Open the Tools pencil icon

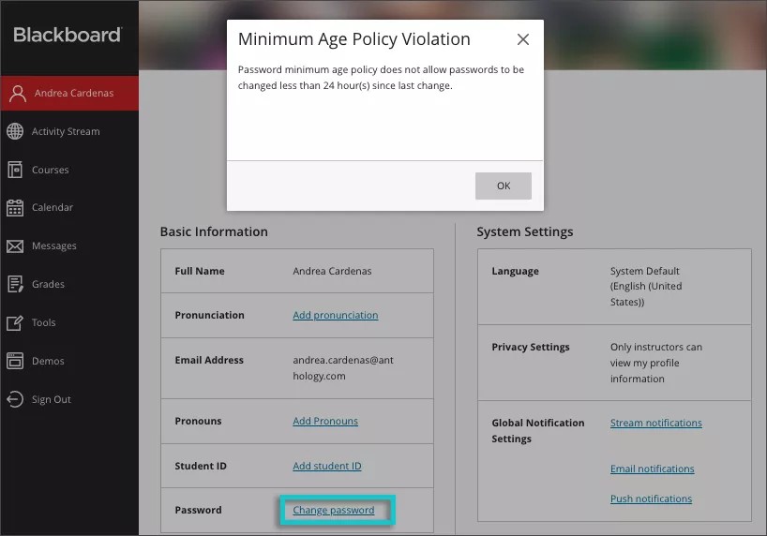pyautogui.click(x=15, y=322)
